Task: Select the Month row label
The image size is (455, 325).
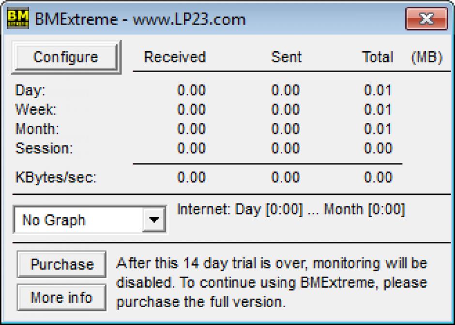Action: coord(37,129)
